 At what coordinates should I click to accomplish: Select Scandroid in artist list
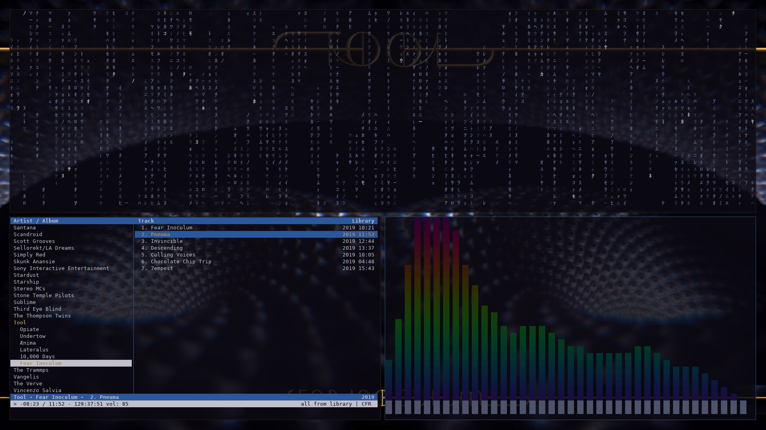tap(28, 235)
